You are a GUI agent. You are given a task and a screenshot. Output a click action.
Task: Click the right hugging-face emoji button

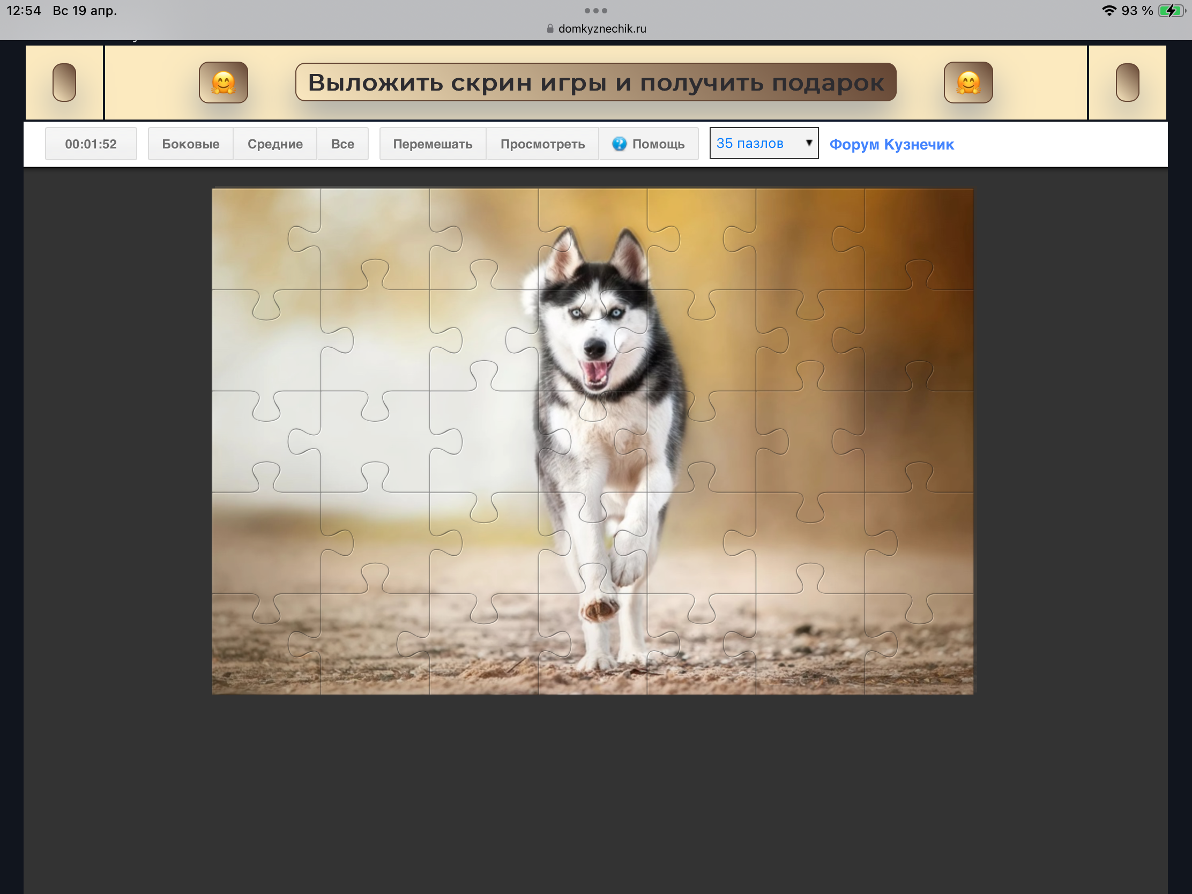[x=968, y=83]
